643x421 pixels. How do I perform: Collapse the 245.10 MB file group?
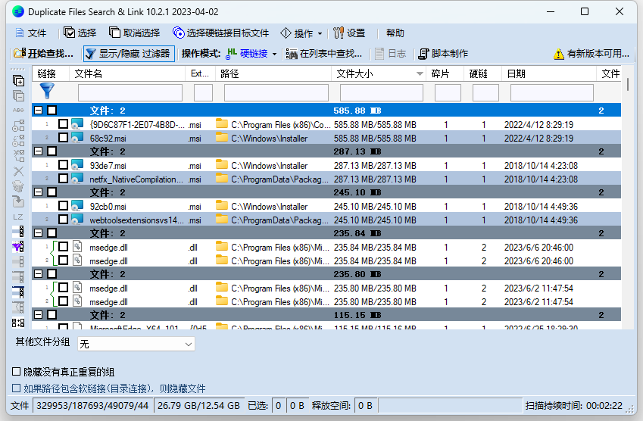click(x=38, y=192)
